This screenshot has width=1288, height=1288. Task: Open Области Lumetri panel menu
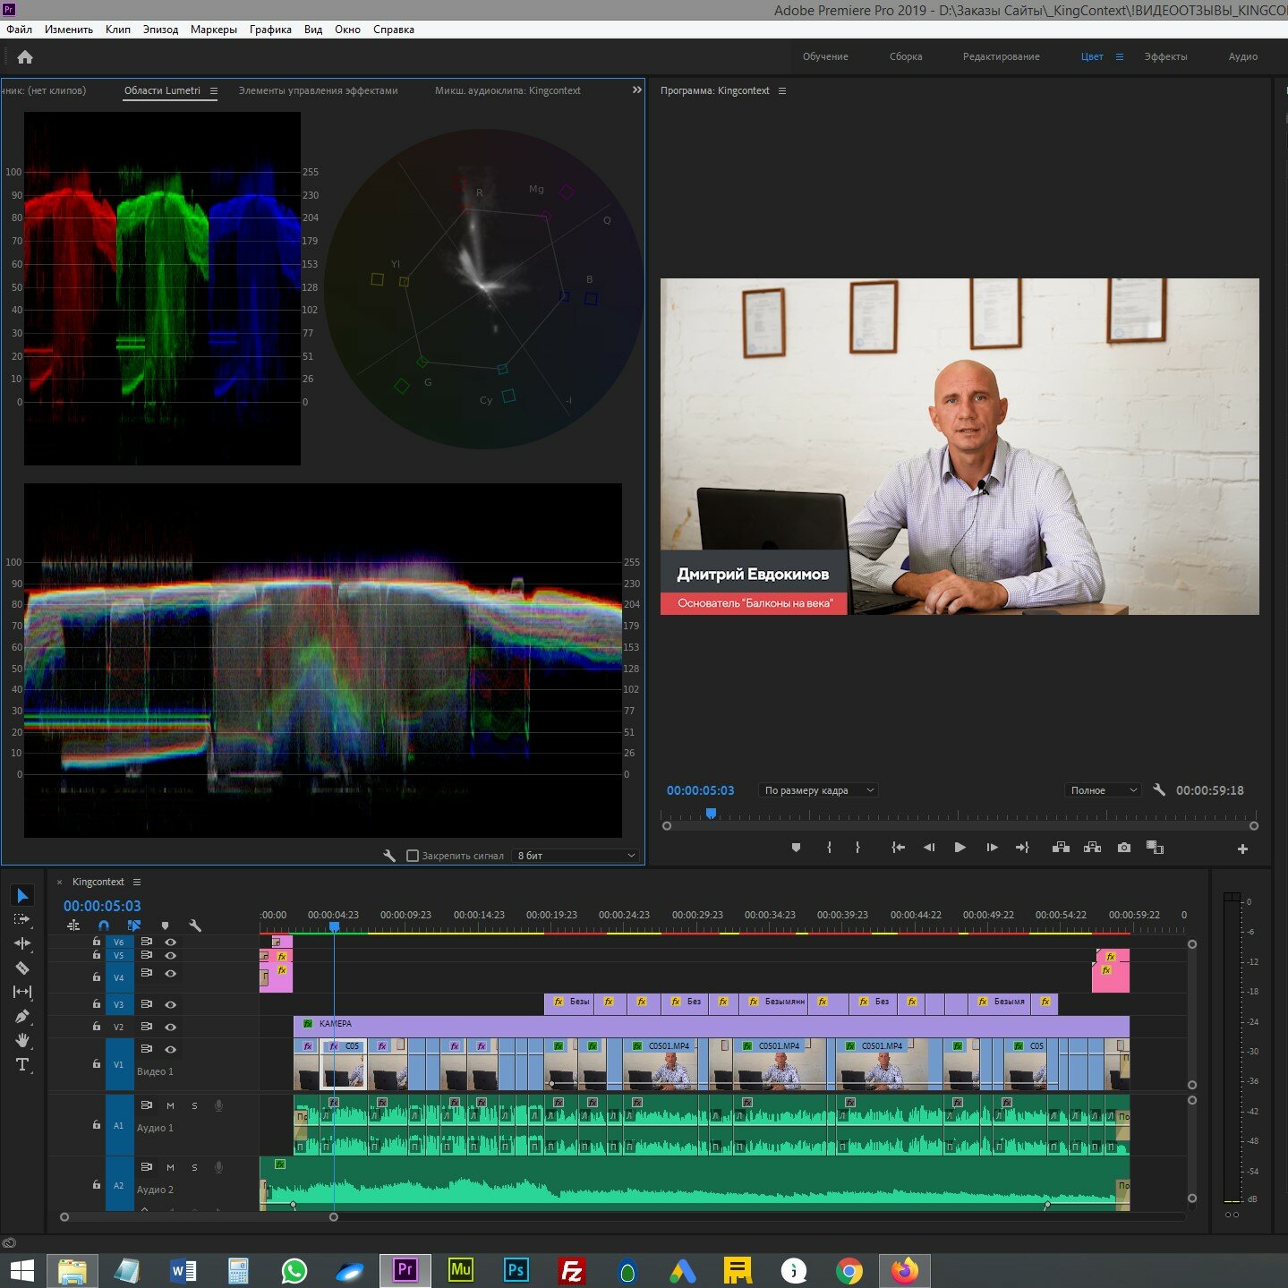click(x=214, y=90)
